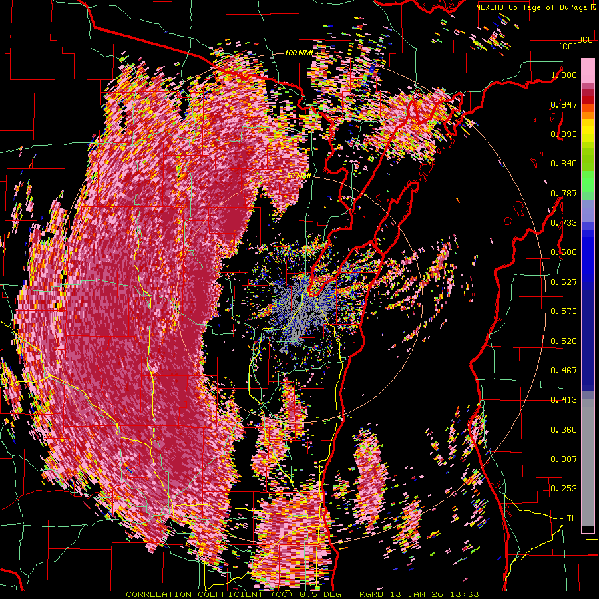Click the TH threshold label on legend
Image resolution: width=599 pixels, height=599 pixels.
point(572,518)
